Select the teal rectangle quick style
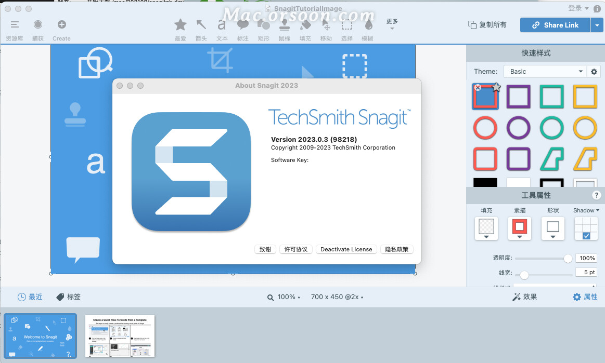The width and height of the screenshot is (605, 363). 552,97
